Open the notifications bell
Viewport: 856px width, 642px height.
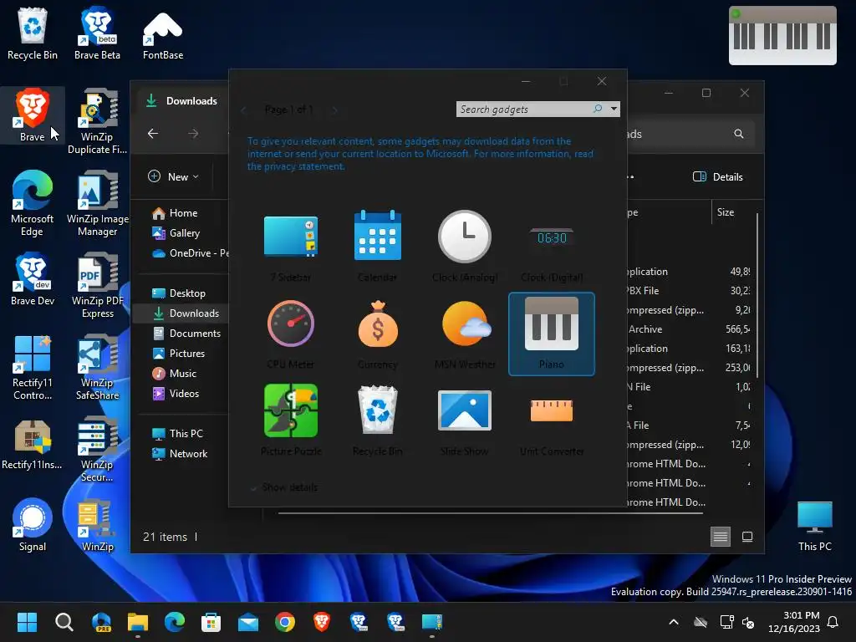click(x=833, y=622)
